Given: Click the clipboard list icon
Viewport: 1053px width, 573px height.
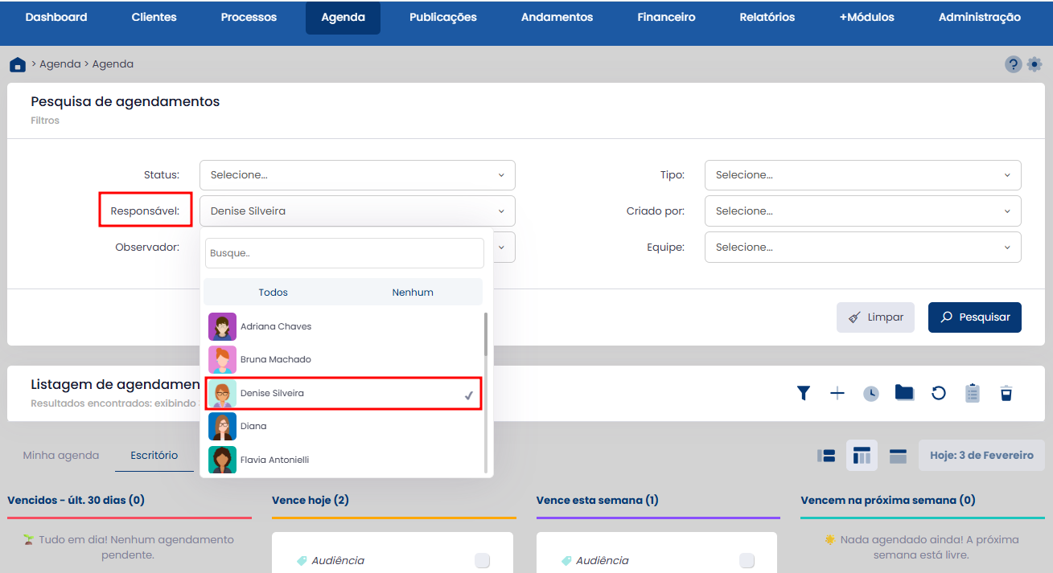Looking at the screenshot, I should 973,393.
